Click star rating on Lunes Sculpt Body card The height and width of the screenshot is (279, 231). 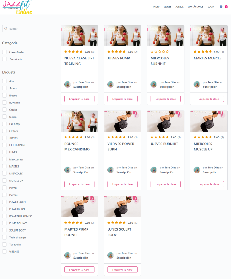coord(117,223)
